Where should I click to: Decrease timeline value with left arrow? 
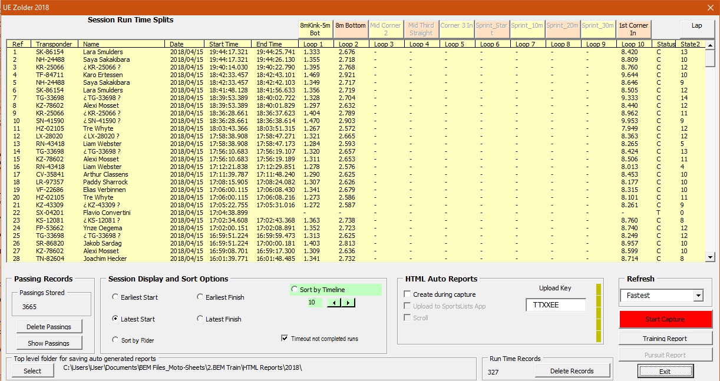[x=334, y=303]
